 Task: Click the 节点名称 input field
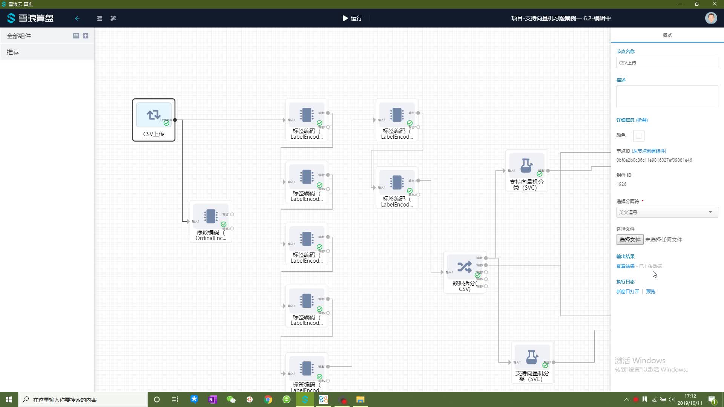coord(667,63)
